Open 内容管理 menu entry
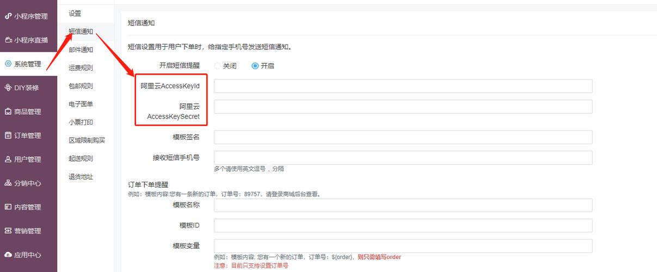This screenshot has width=657, height=272. tap(28, 207)
